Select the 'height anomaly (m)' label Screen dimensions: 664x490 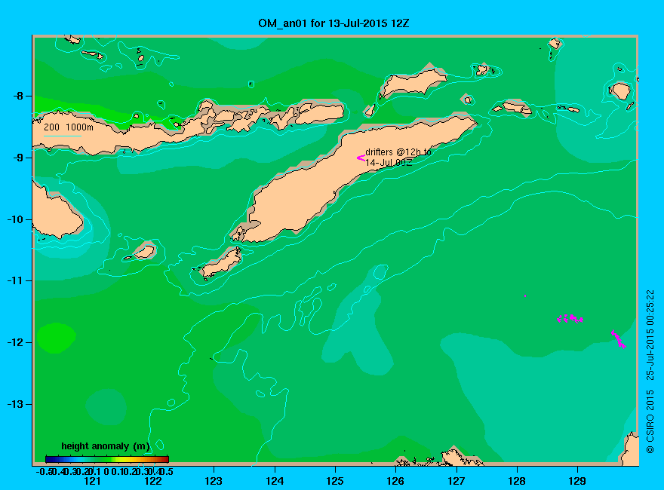click(106, 446)
